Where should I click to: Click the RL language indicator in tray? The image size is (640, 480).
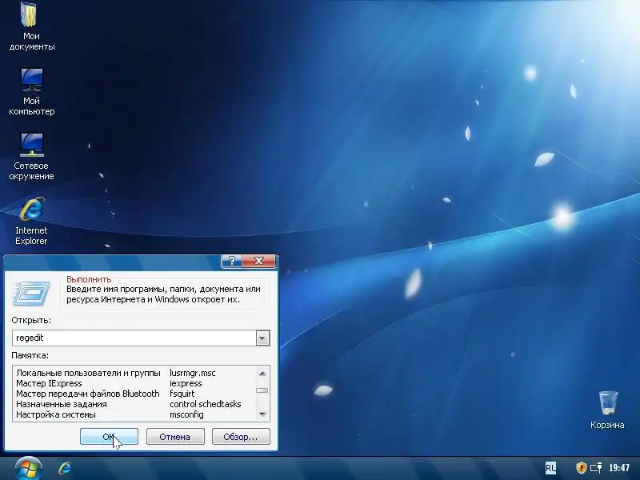[550, 468]
